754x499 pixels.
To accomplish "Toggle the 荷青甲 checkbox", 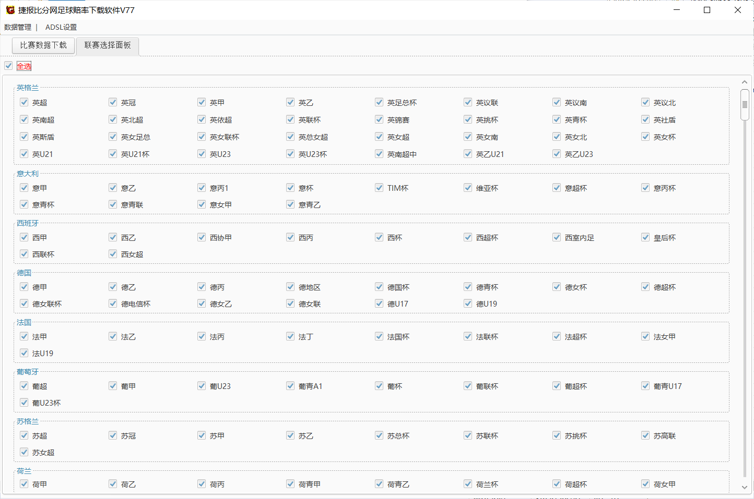I will tap(290, 484).
